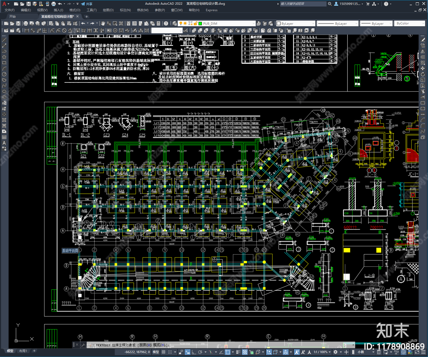Add a new drawing tab with plus
Viewport: 428px width, 357px height.
(86, 17)
